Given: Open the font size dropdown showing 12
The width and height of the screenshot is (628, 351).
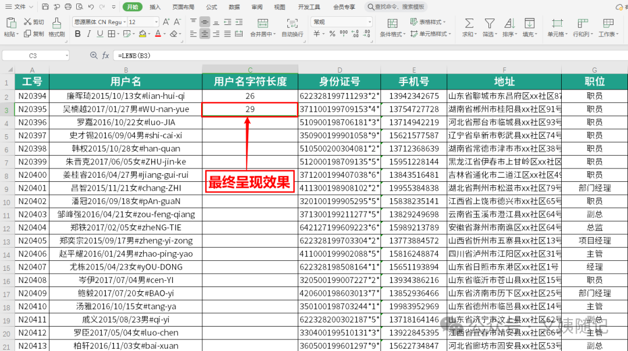Looking at the screenshot, I should [156, 22].
